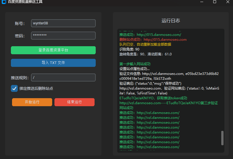This screenshot has width=233, height=159.
Task: Click log line 验证响应 保存成功
Action: coord(150,84)
